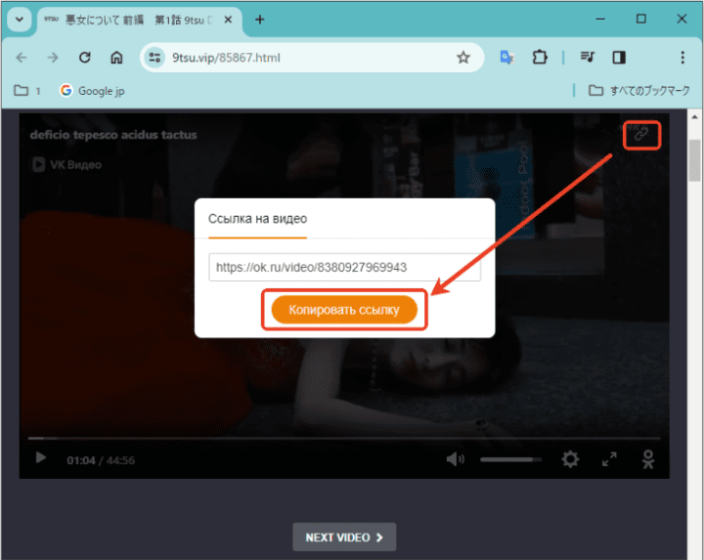Open the Extensions puzzle menu
Screen dimensions: 704x560
pyautogui.click(x=540, y=58)
